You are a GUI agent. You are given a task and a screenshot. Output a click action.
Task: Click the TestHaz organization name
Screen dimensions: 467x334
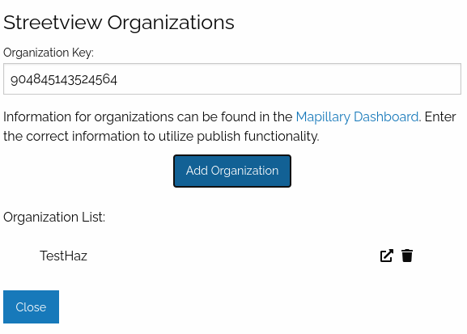tap(63, 256)
